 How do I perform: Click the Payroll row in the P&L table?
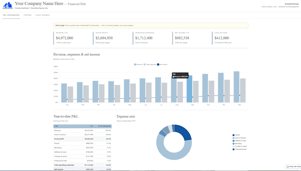[82, 143]
